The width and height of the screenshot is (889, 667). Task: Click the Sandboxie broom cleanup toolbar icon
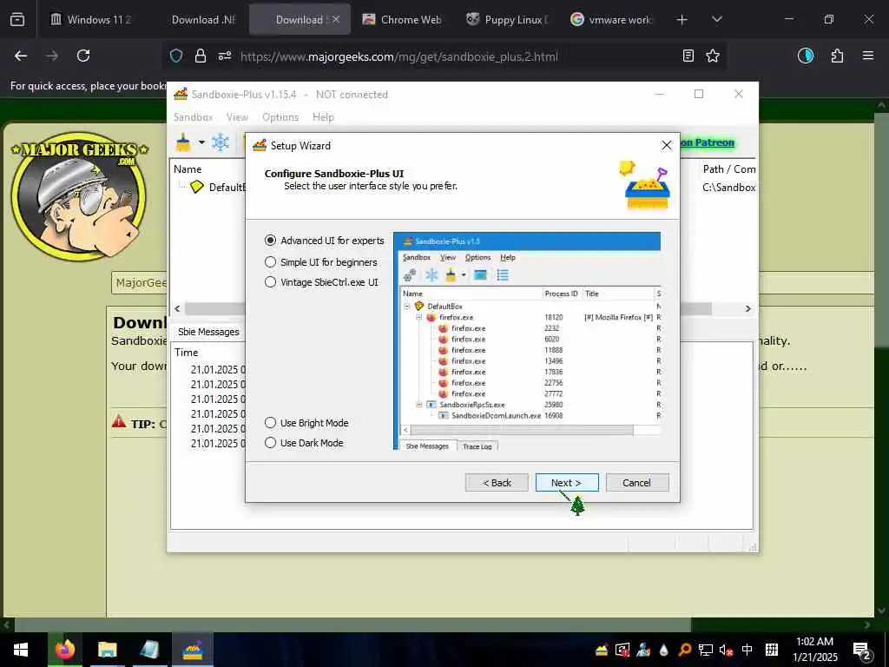click(x=183, y=142)
